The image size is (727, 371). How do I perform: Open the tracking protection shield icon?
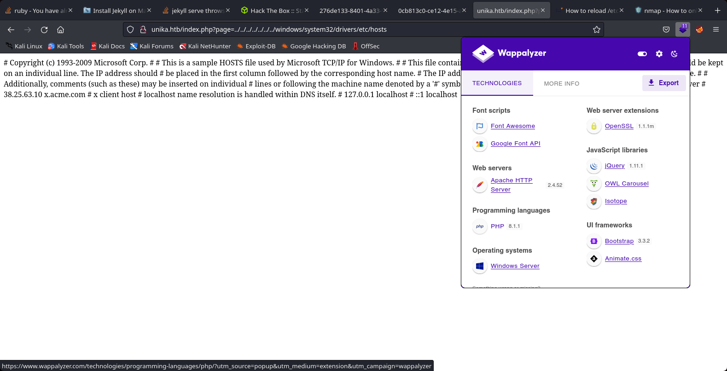point(130,29)
